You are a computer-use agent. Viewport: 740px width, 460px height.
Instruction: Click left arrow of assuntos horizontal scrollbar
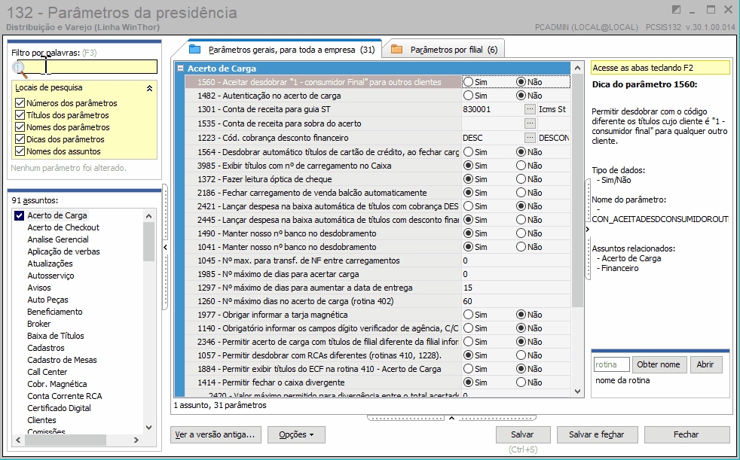pos(18,440)
